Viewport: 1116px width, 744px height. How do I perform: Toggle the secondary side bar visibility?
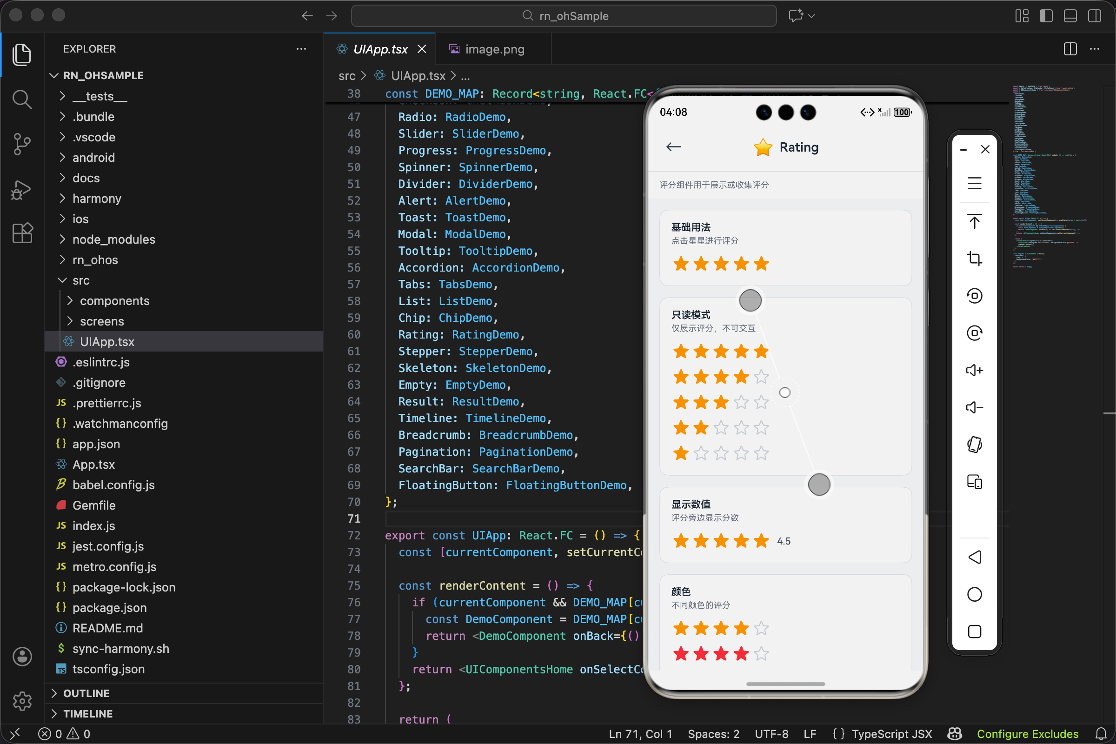point(1094,16)
